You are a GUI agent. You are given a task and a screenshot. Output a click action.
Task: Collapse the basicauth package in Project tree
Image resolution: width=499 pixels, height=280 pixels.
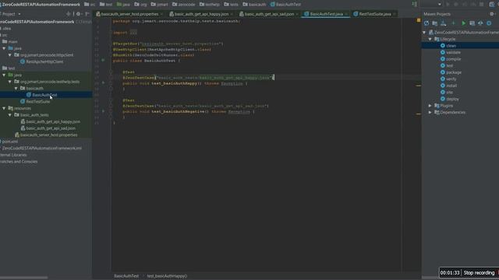[16, 88]
